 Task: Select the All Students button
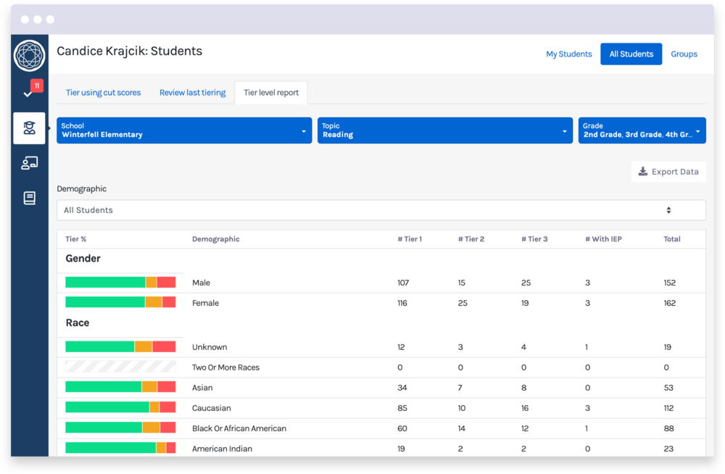(x=631, y=54)
